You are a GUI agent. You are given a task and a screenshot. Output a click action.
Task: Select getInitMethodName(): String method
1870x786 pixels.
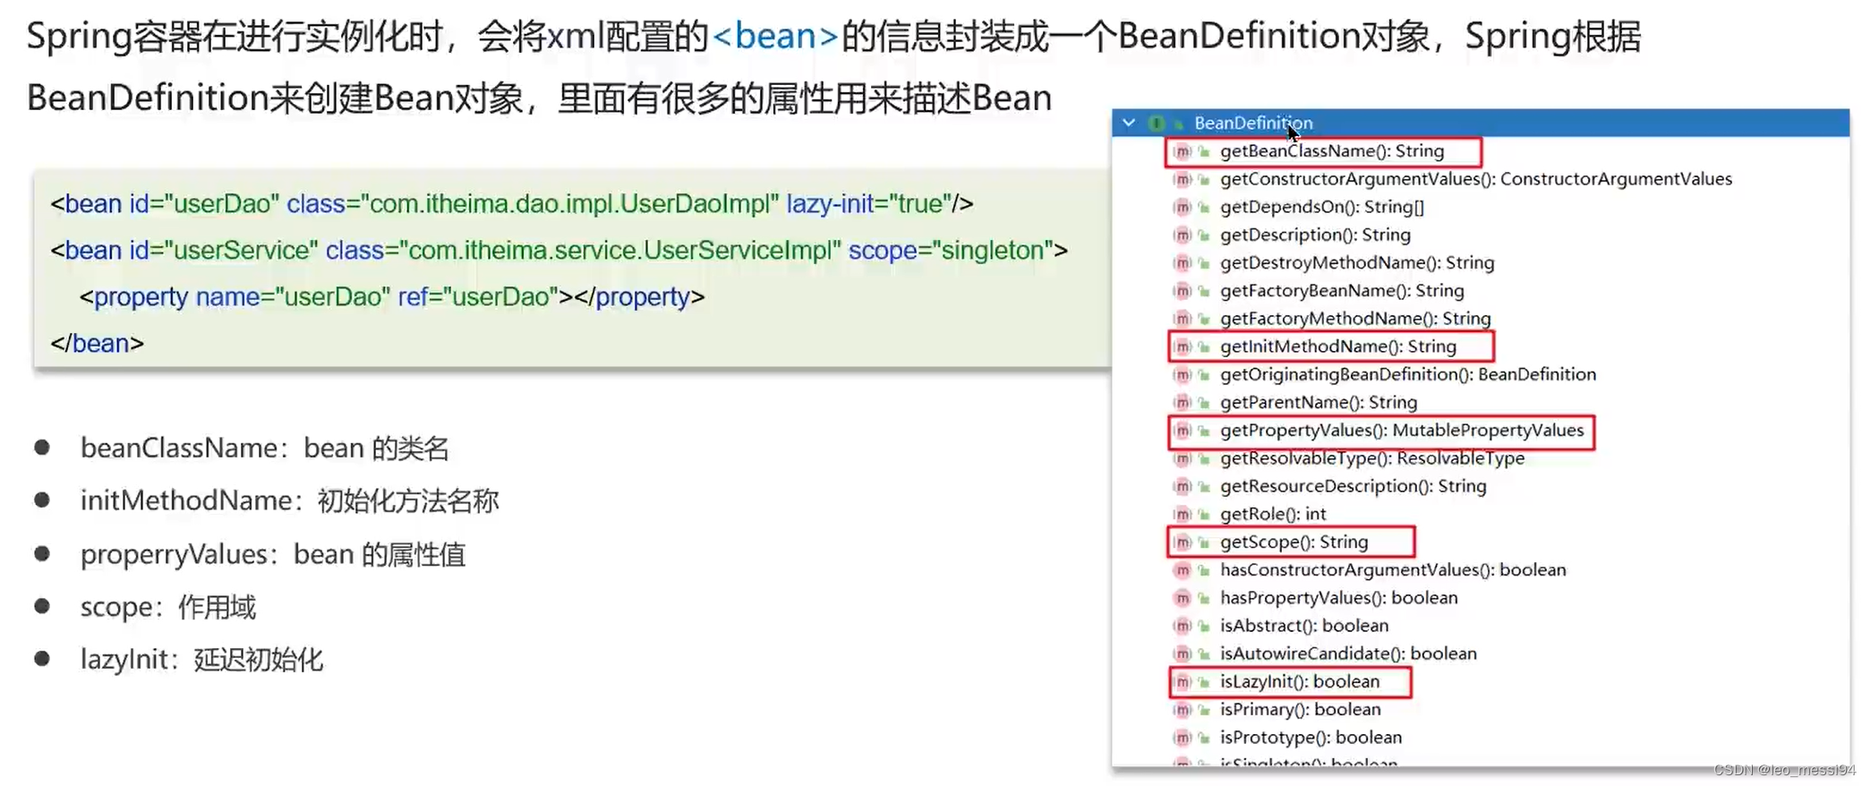[1338, 346]
